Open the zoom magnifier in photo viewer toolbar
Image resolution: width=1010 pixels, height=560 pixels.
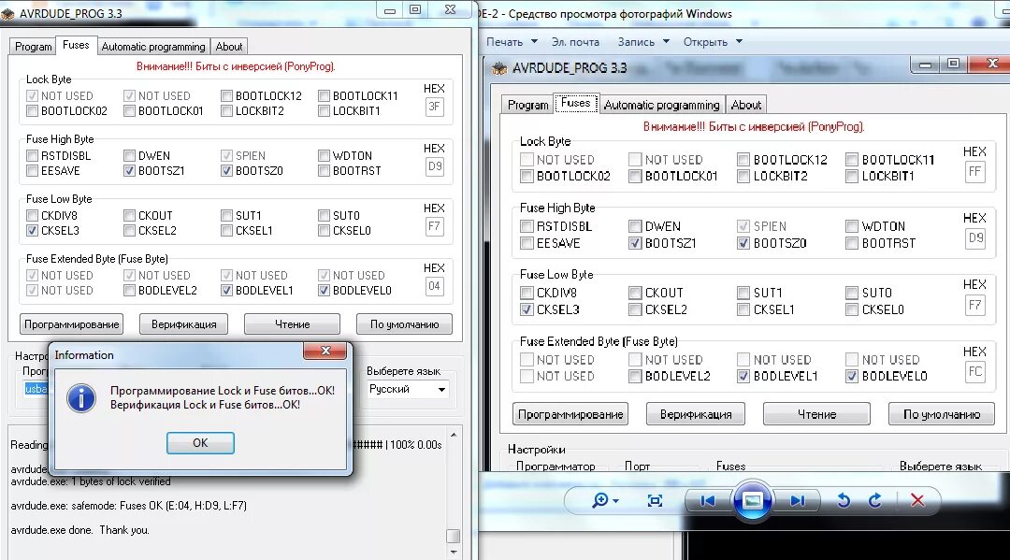click(x=604, y=500)
